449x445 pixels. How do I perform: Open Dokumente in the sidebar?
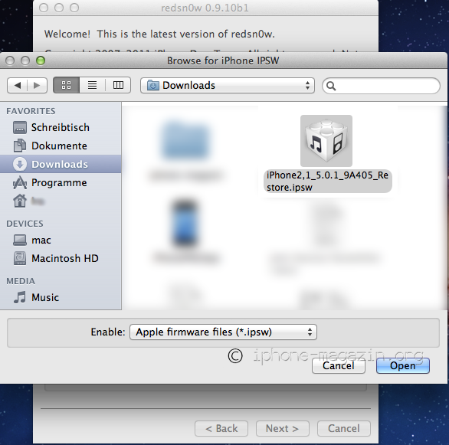click(x=61, y=146)
